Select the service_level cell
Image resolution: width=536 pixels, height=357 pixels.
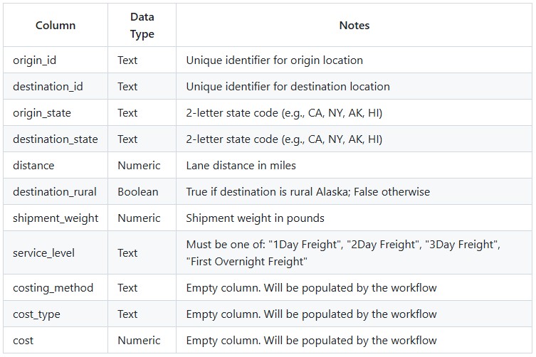[x=56, y=252]
